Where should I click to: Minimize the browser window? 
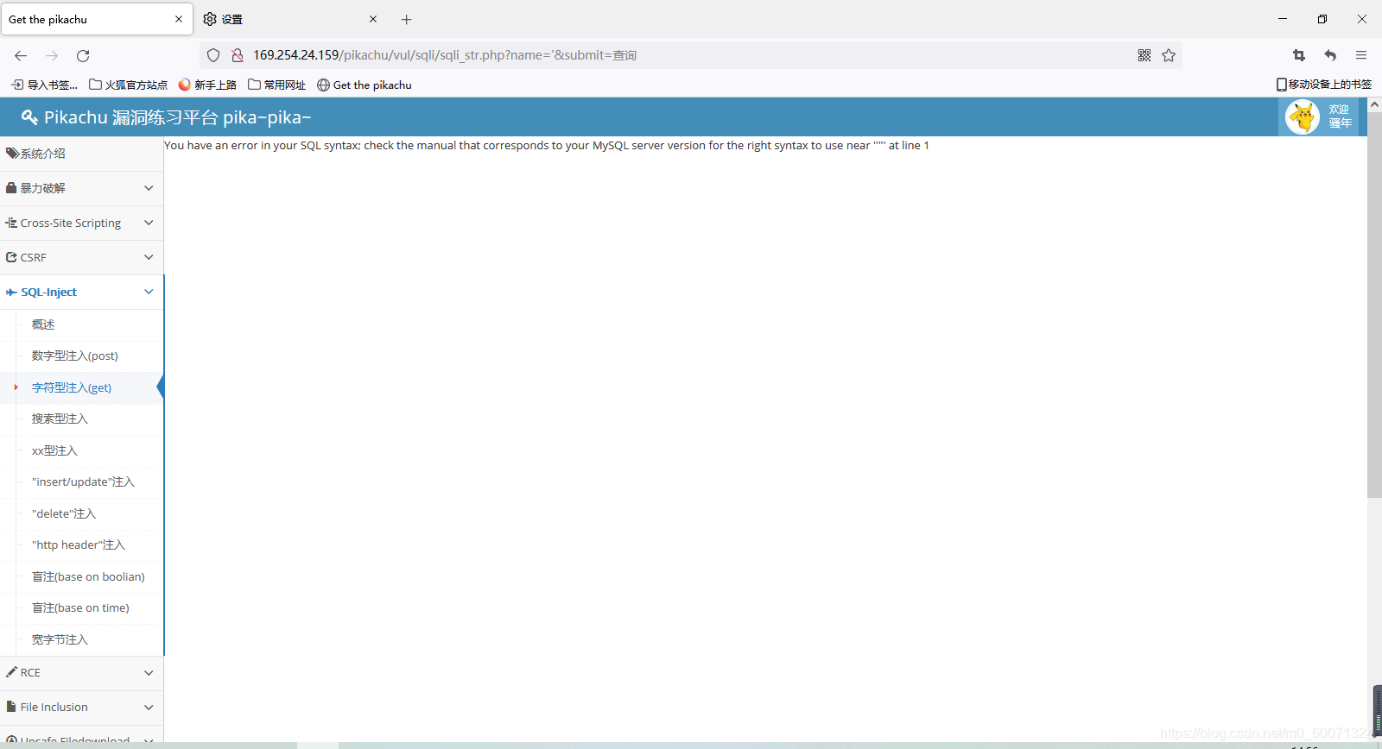click(x=1283, y=19)
